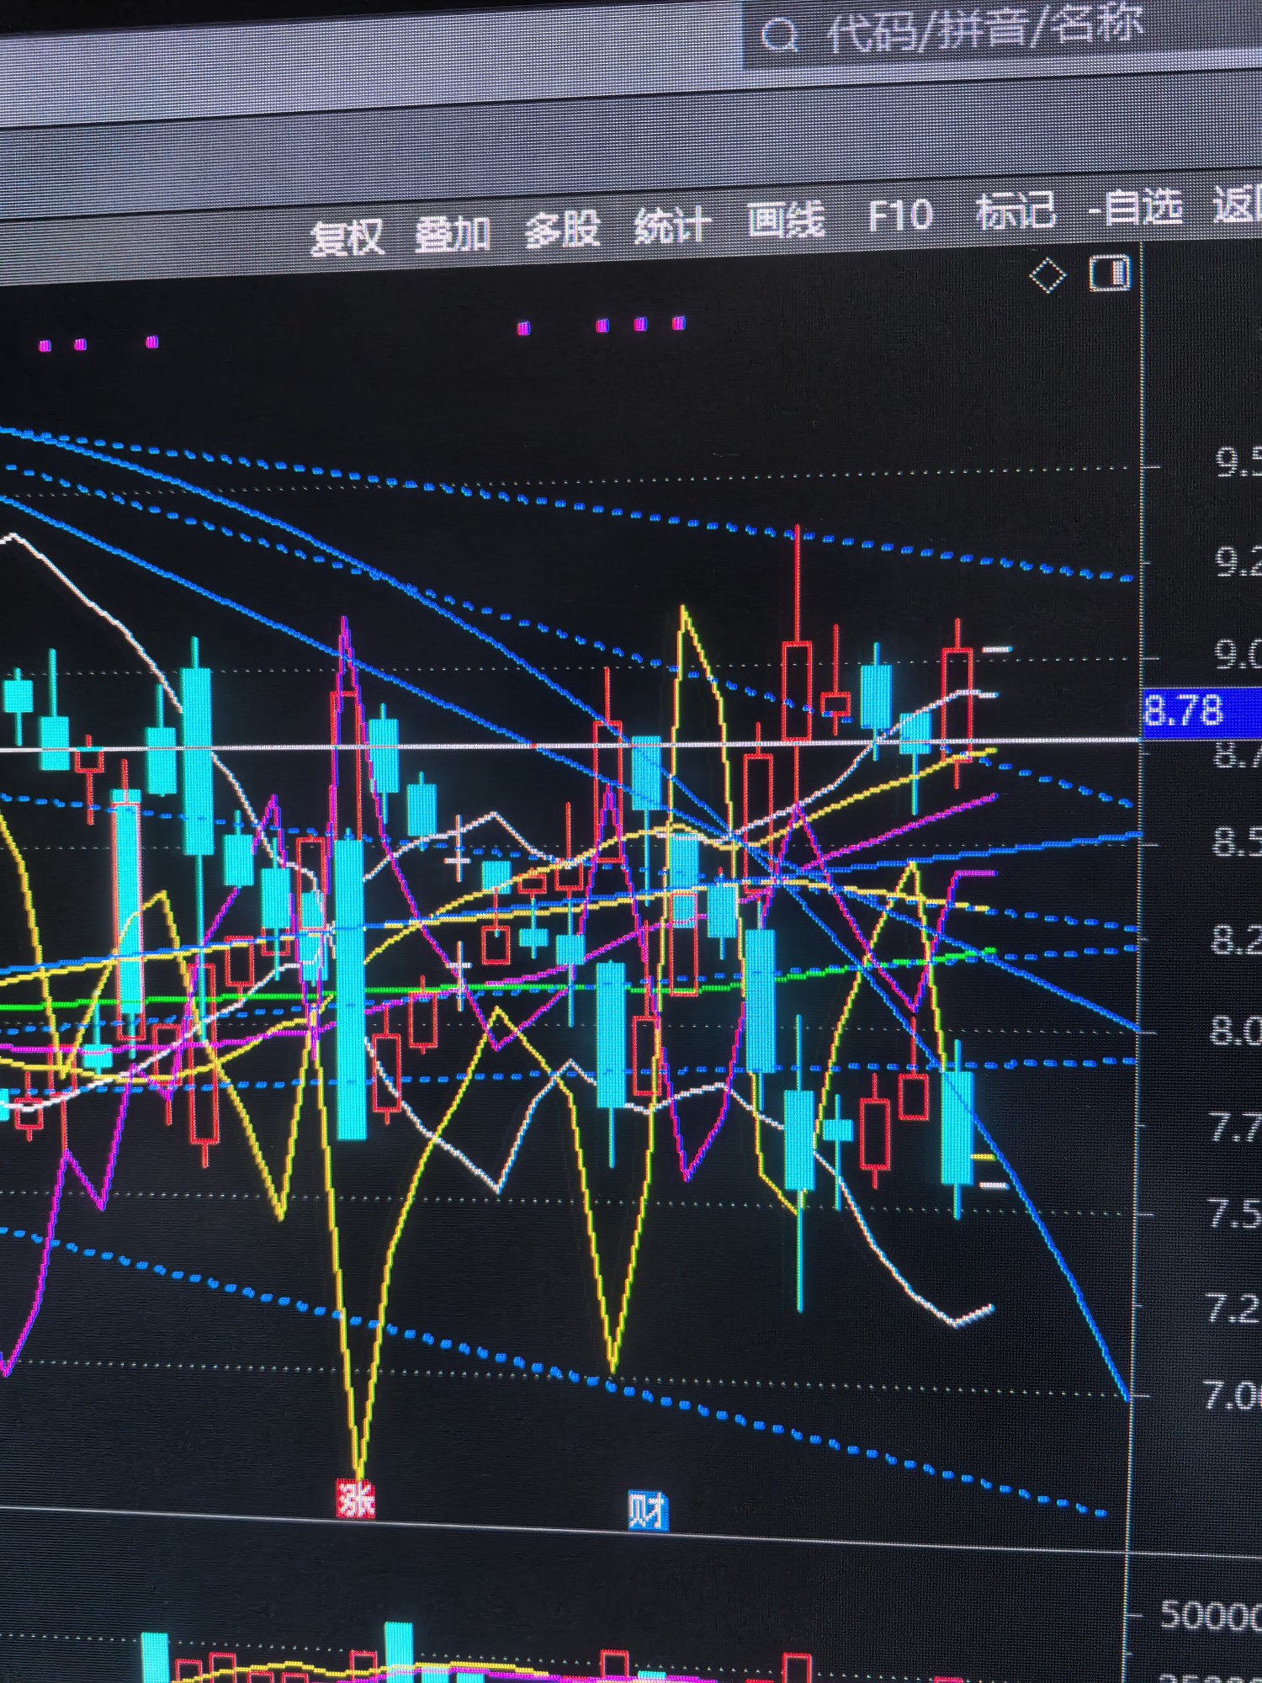This screenshot has width=1262, height=1683.
Task: Open the 叠加 overlay option
Action: tap(453, 232)
